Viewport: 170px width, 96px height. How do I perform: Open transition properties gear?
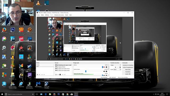[x=120, y=67]
